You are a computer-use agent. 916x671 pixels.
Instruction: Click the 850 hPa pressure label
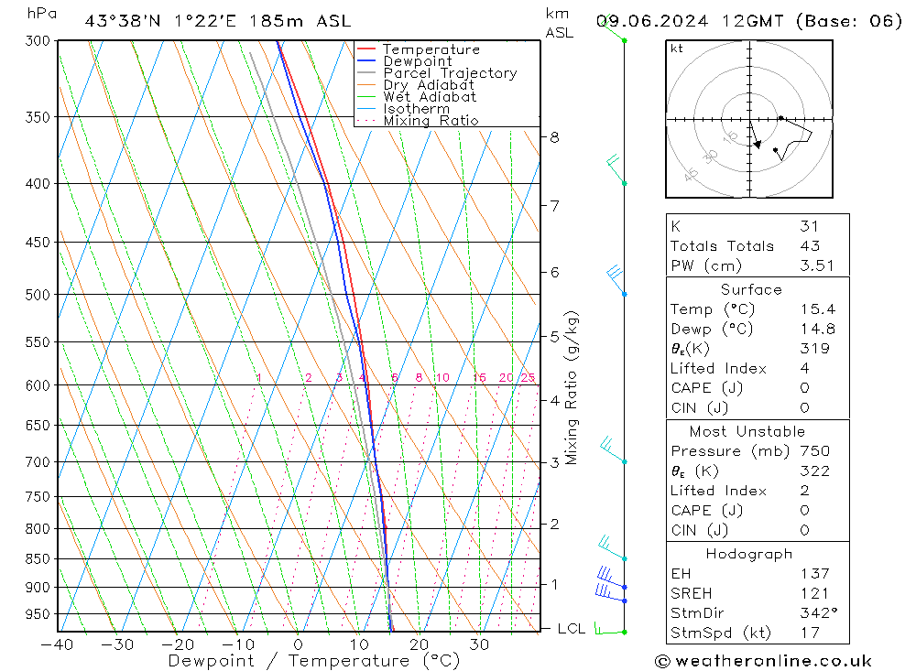coord(38,559)
